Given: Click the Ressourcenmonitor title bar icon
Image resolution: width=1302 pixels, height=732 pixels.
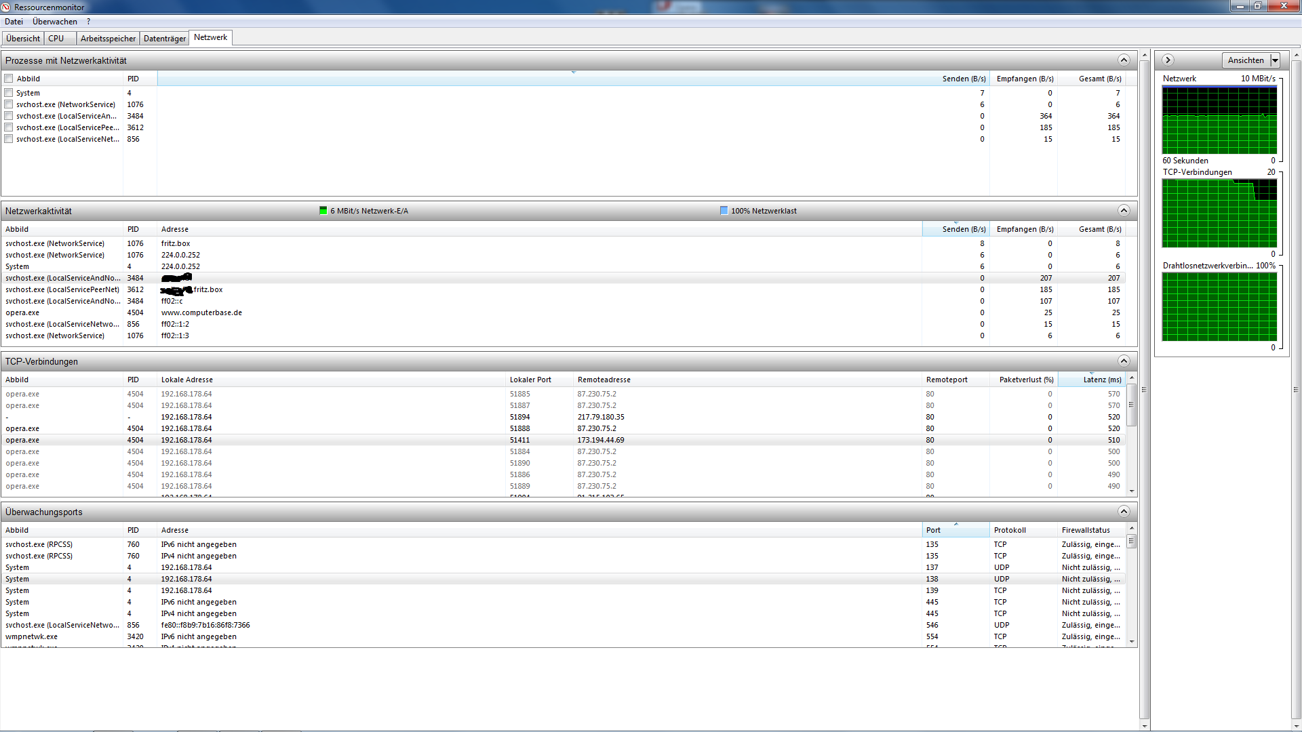Looking at the screenshot, I should 6,7.
